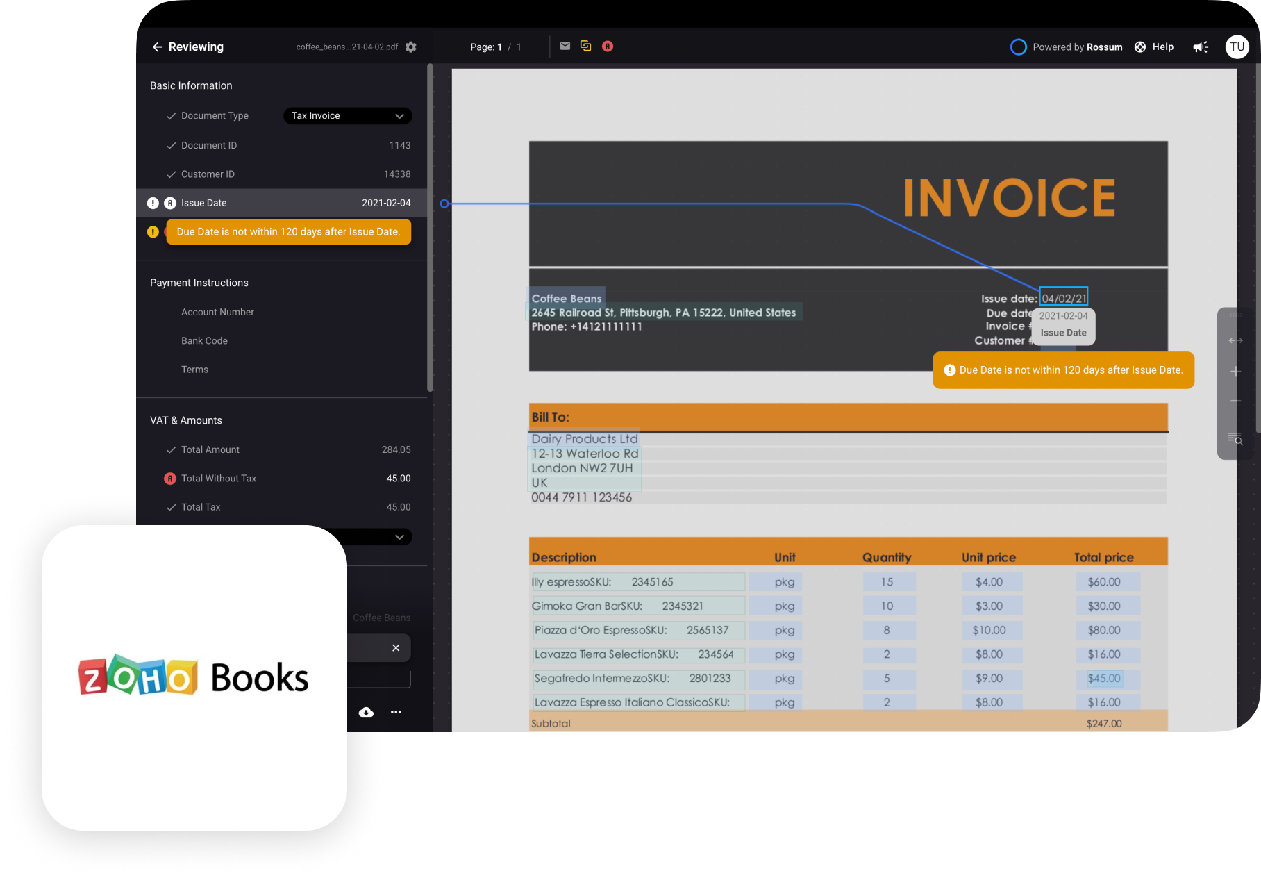
Task: Toggle Total Tax validation checkmark
Action: click(171, 508)
